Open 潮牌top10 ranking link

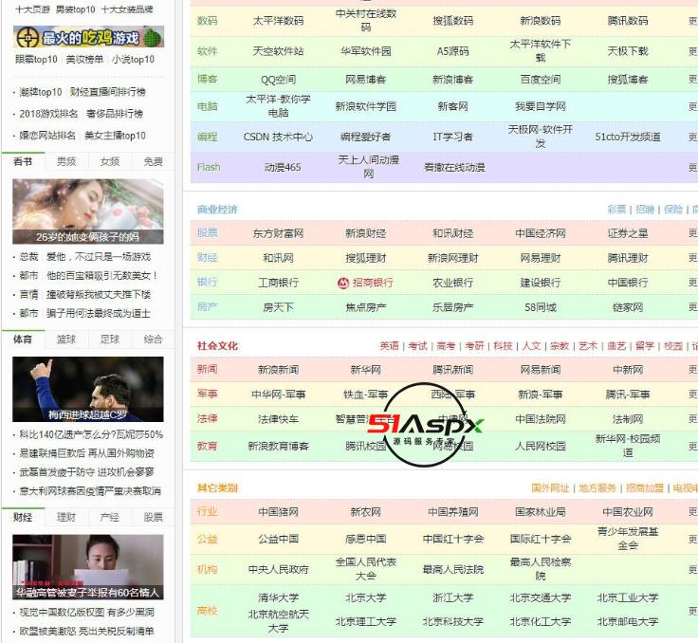41,92
